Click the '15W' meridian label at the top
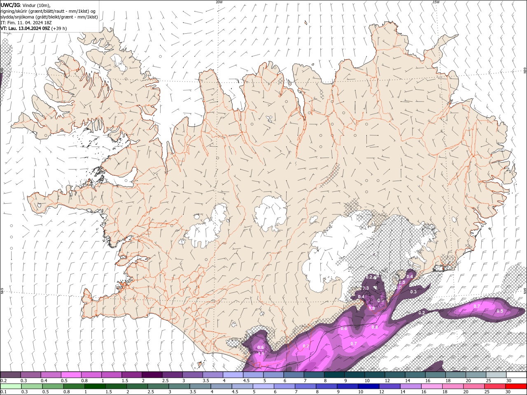The width and height of the screenshot is (527, 395). [436, 2]
